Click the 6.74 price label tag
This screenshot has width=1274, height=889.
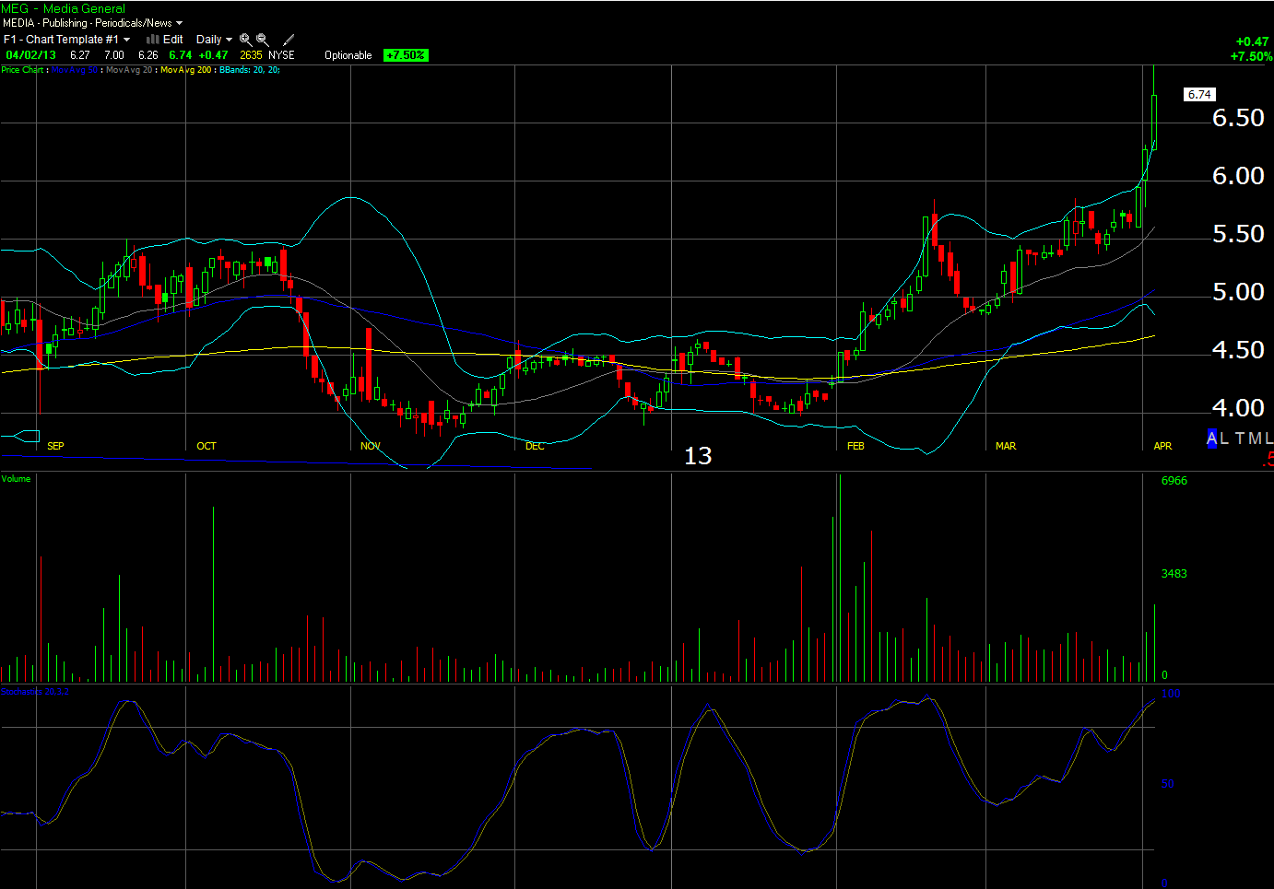1198,95
